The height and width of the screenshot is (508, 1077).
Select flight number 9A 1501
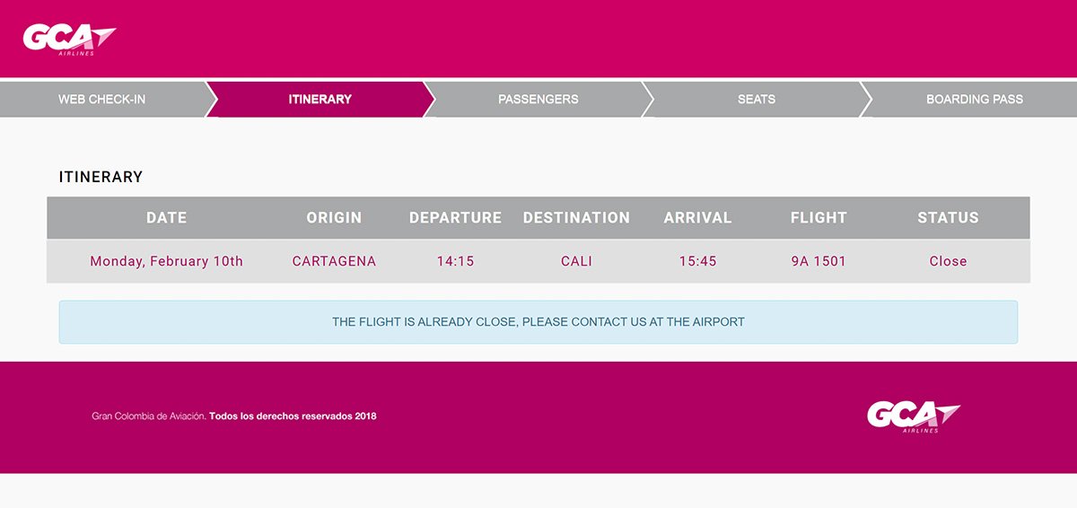tap(819, 261)
